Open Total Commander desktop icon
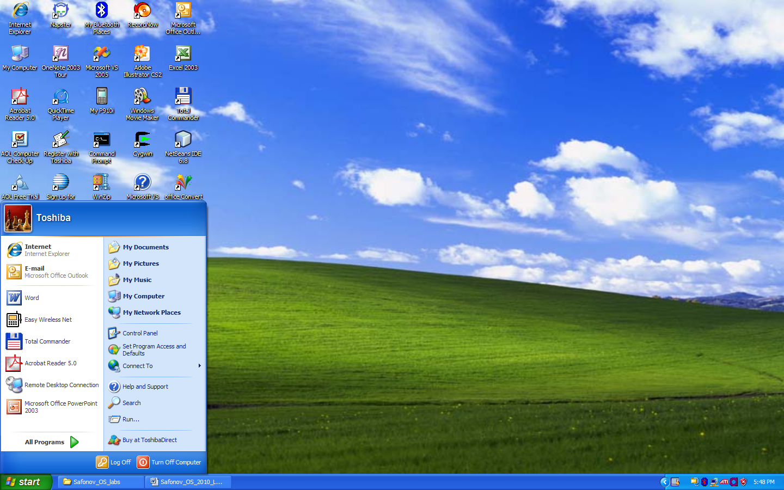This screenshot has height=490, width=784. 183,103
